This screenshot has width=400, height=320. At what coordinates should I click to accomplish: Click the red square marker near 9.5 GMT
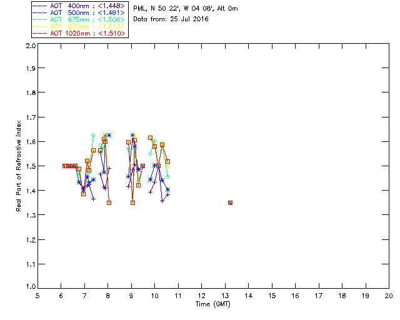[x=142, y=166]
